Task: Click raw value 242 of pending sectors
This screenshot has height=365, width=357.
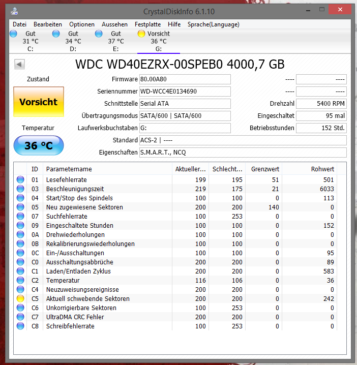Action: coord(329,298)
